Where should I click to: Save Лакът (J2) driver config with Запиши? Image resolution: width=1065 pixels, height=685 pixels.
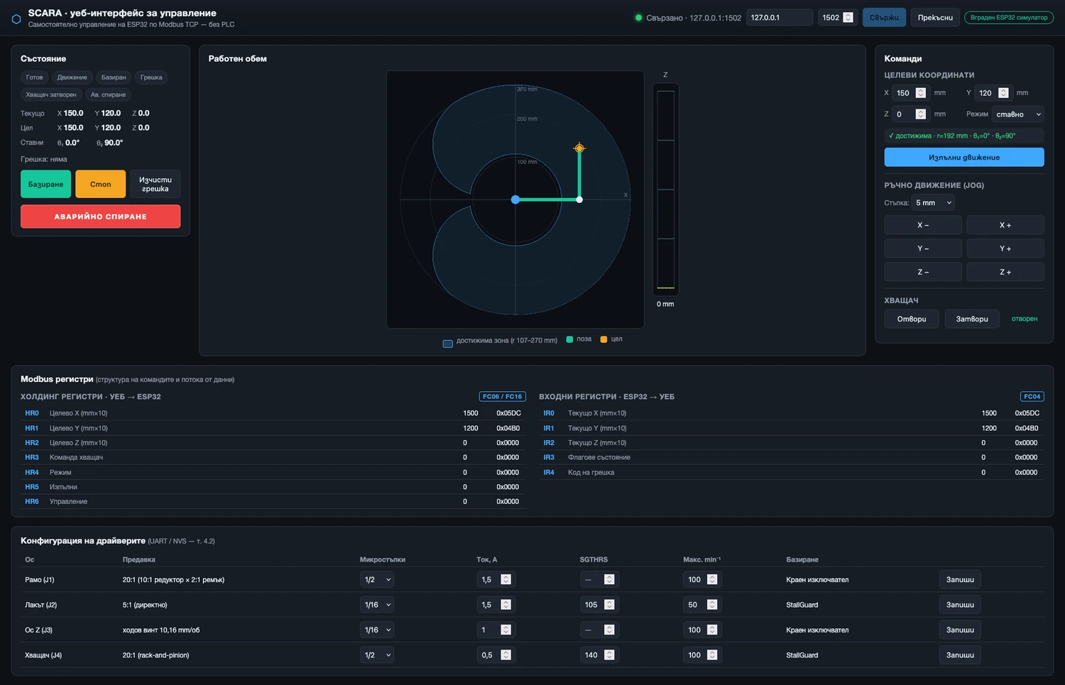tap(960, 605)
